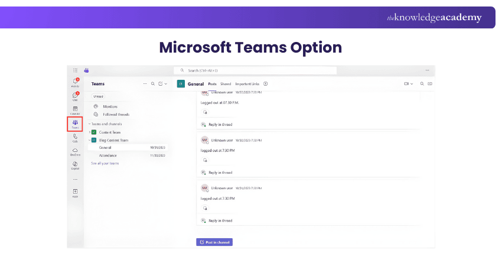502x266 pixels.
Task: Click the new post compose icon
Action: tap(161, 84)
